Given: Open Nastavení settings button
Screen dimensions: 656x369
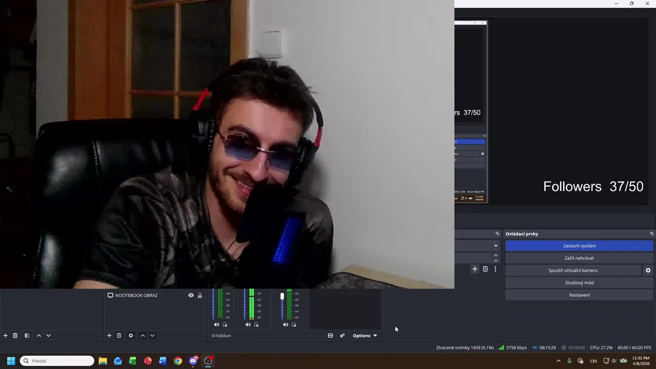Looking at the screenshot, I should coord(579,295).
